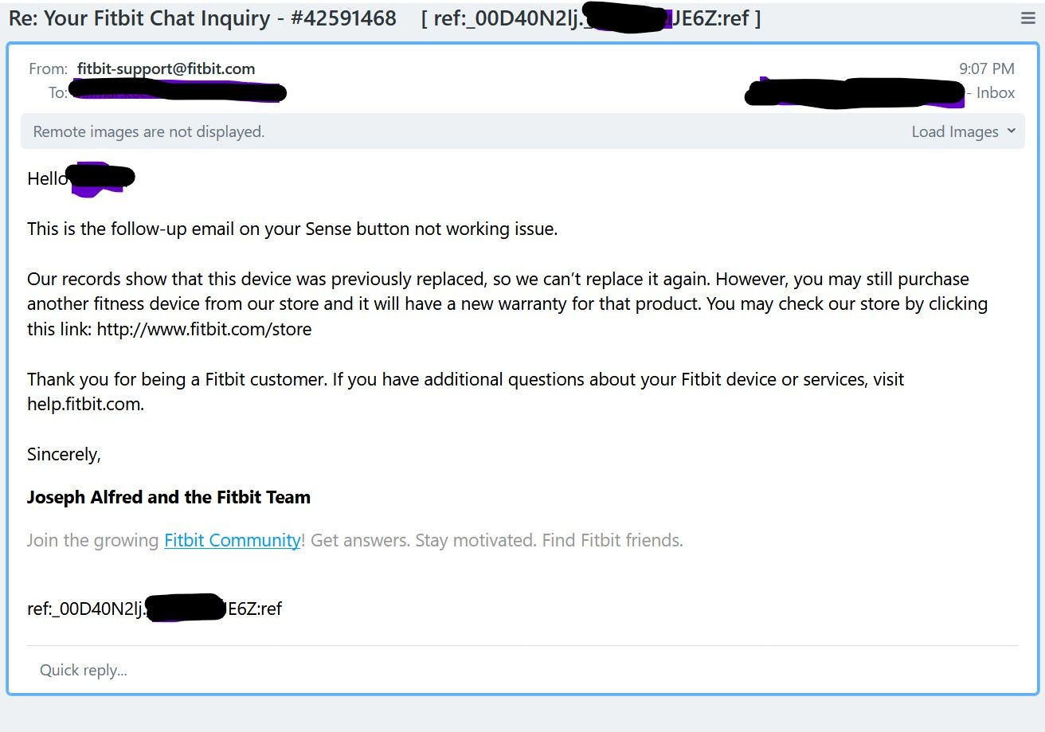Click the Fitbit Chat Inquiry subject line

point(202,18)
